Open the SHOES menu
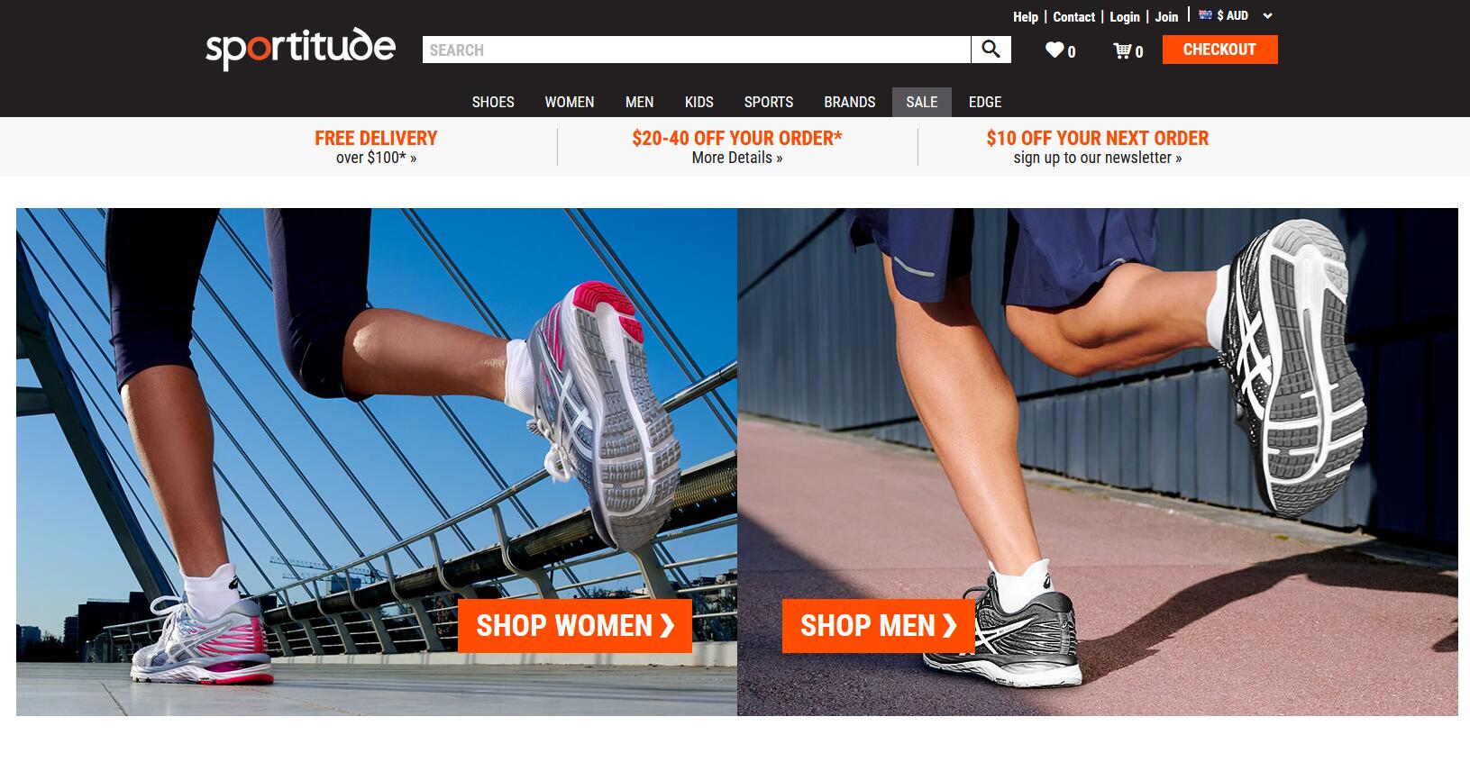The width and height of the screenshot is (1470, 762). pos(493,102)
